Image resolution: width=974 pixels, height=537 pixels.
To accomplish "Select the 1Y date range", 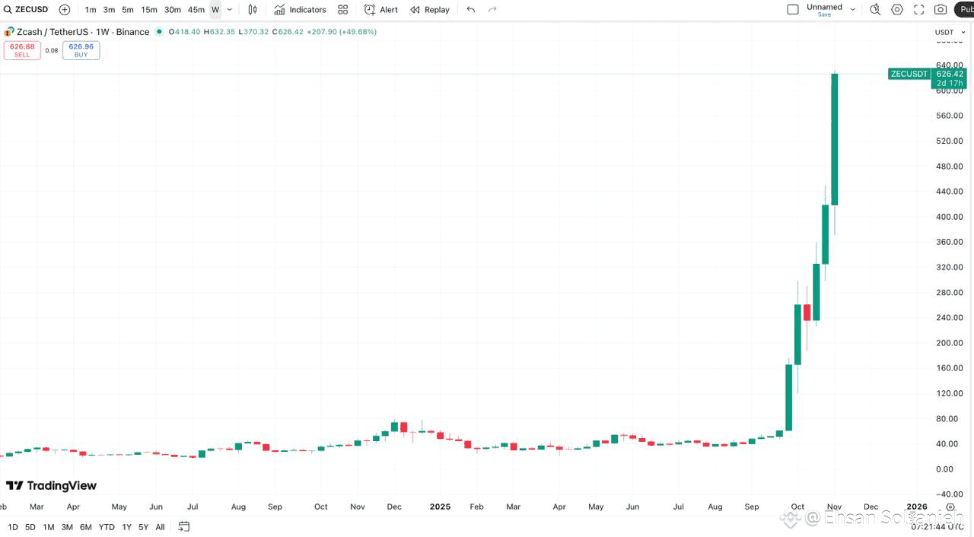I will point(126,527).
